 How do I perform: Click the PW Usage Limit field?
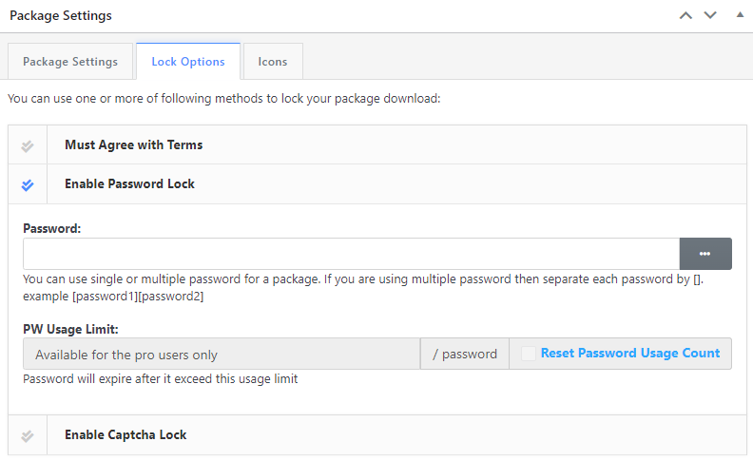221,354
